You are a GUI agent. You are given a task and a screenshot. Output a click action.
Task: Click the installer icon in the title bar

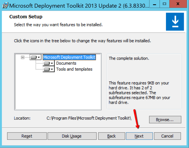4,5
